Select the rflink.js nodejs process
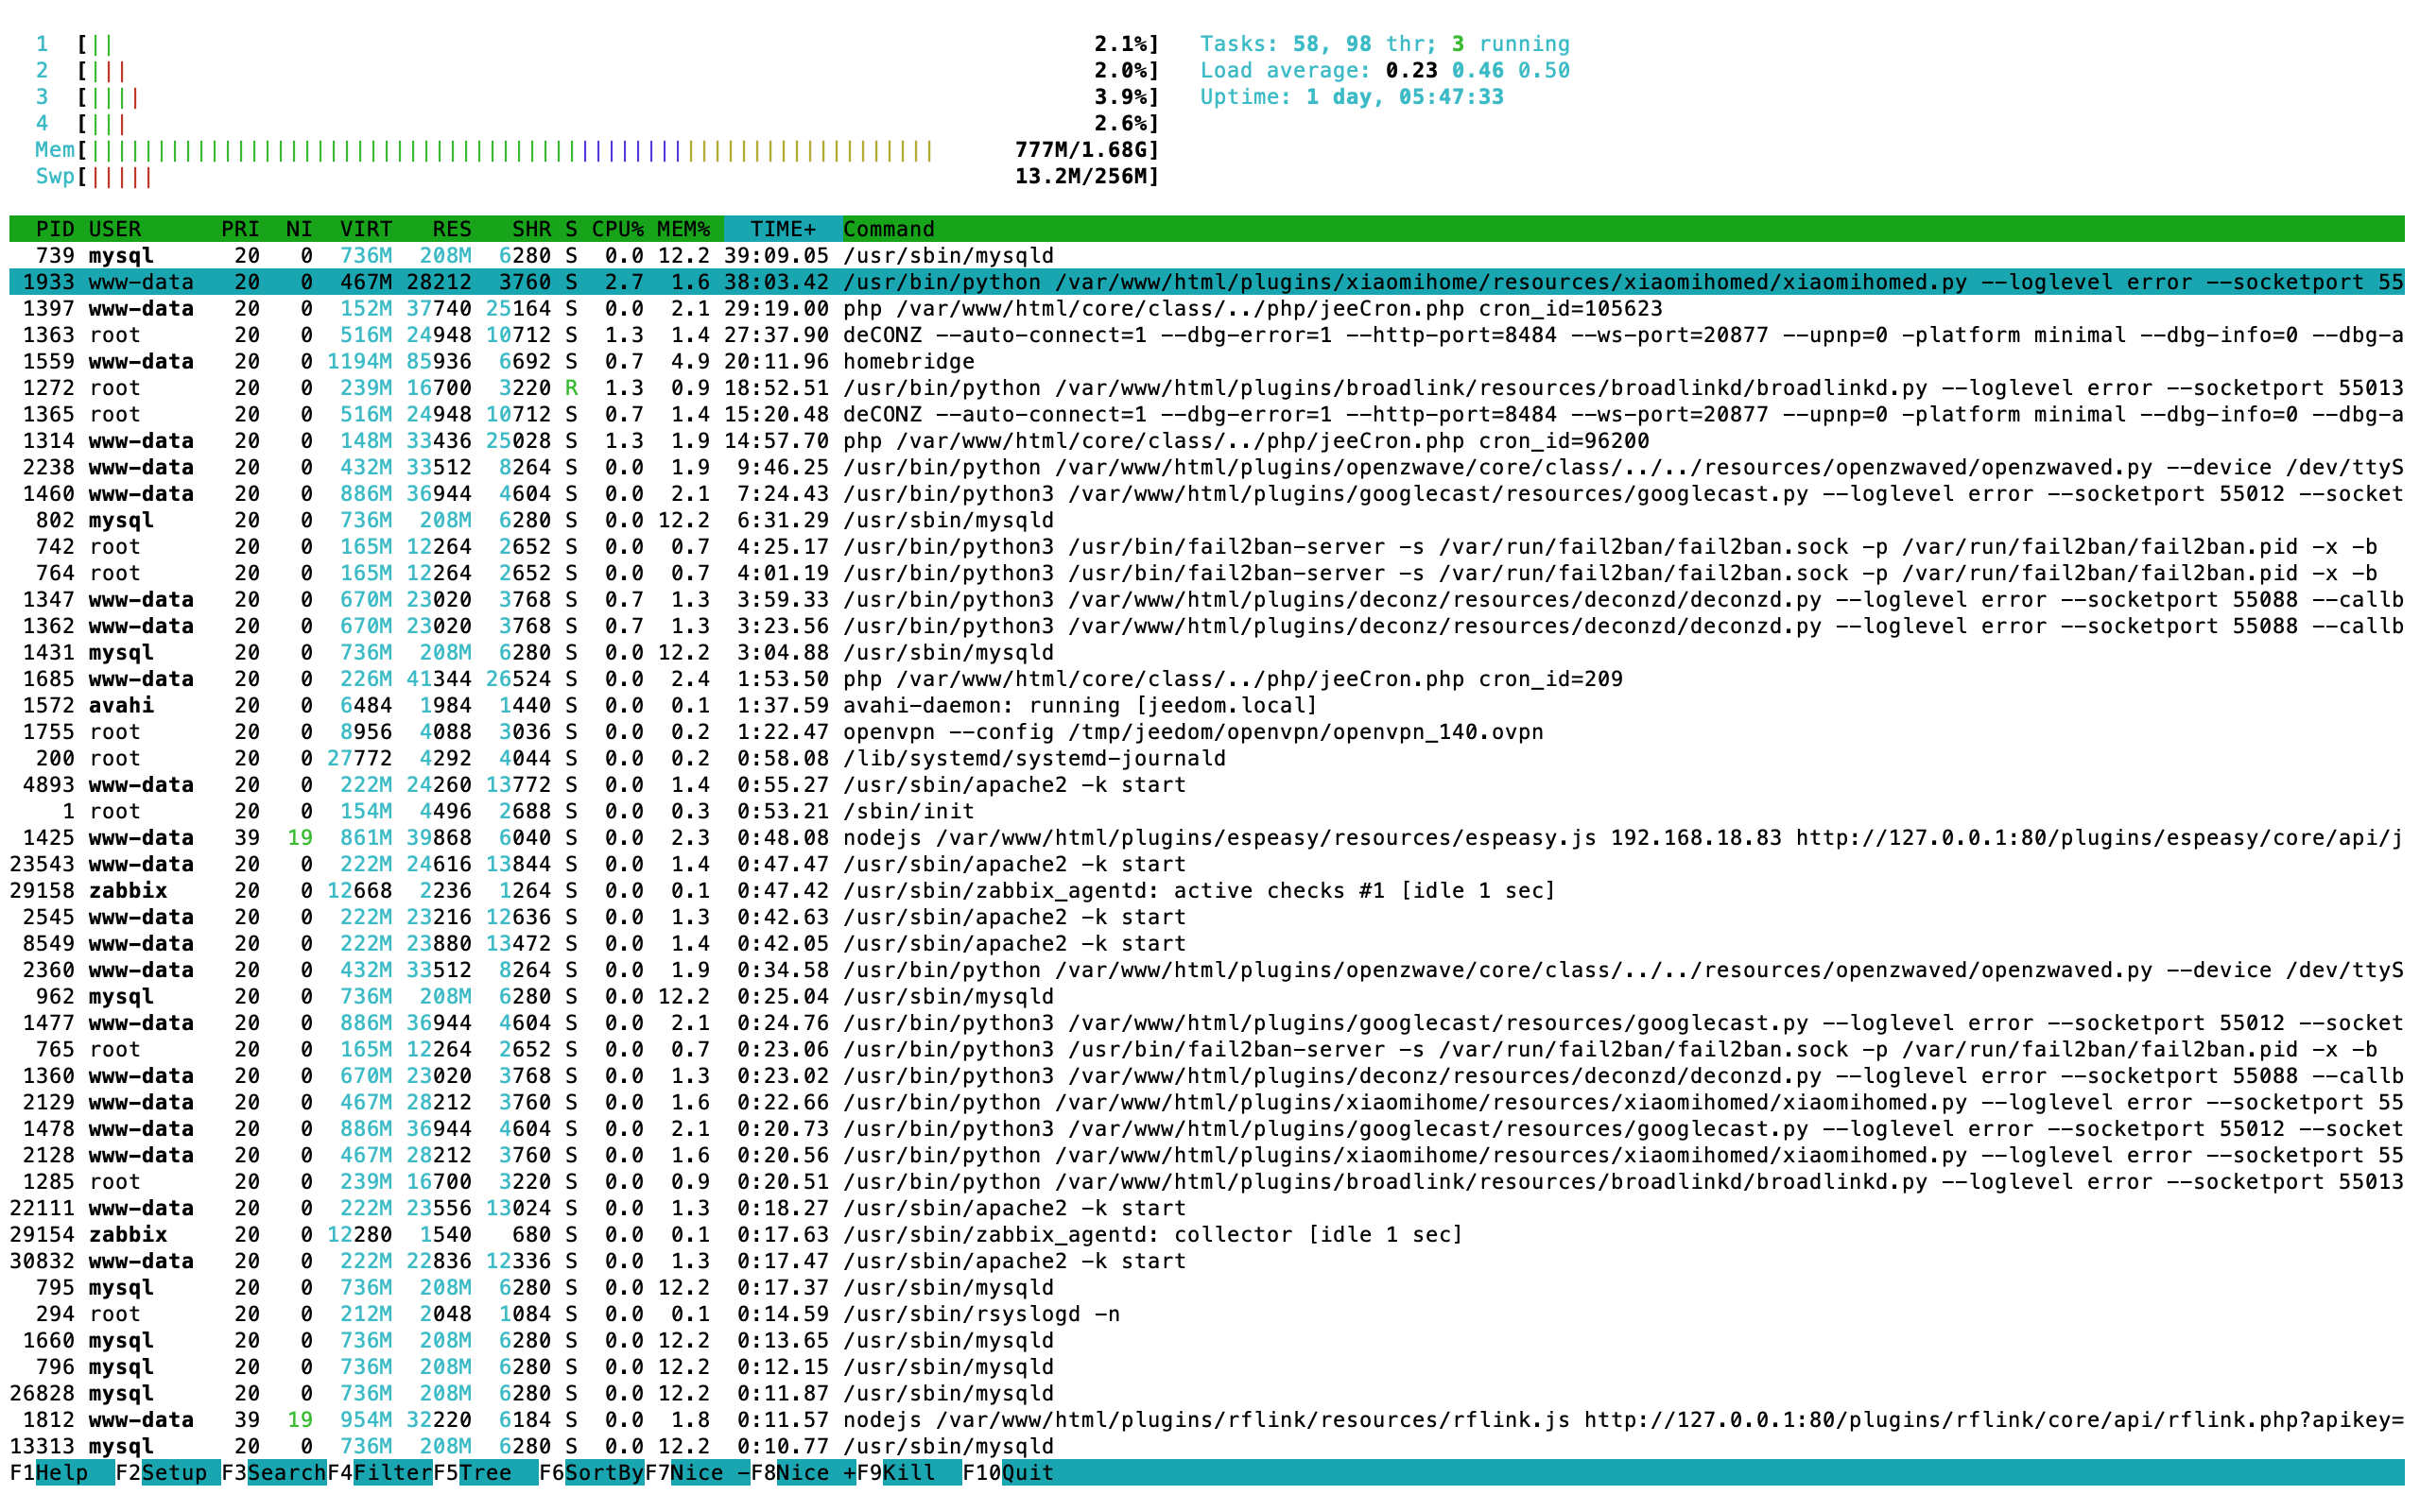 click(1207, 1420)
